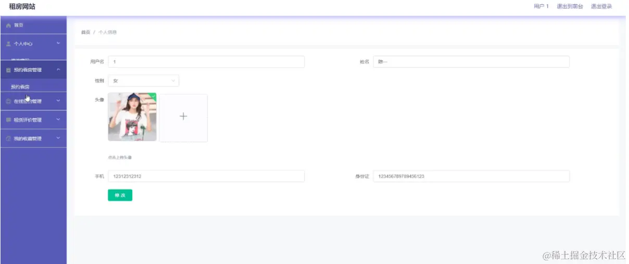Click the 手机 phone input field
Viewport: 629px width, 264px height.
click(206, 177)
